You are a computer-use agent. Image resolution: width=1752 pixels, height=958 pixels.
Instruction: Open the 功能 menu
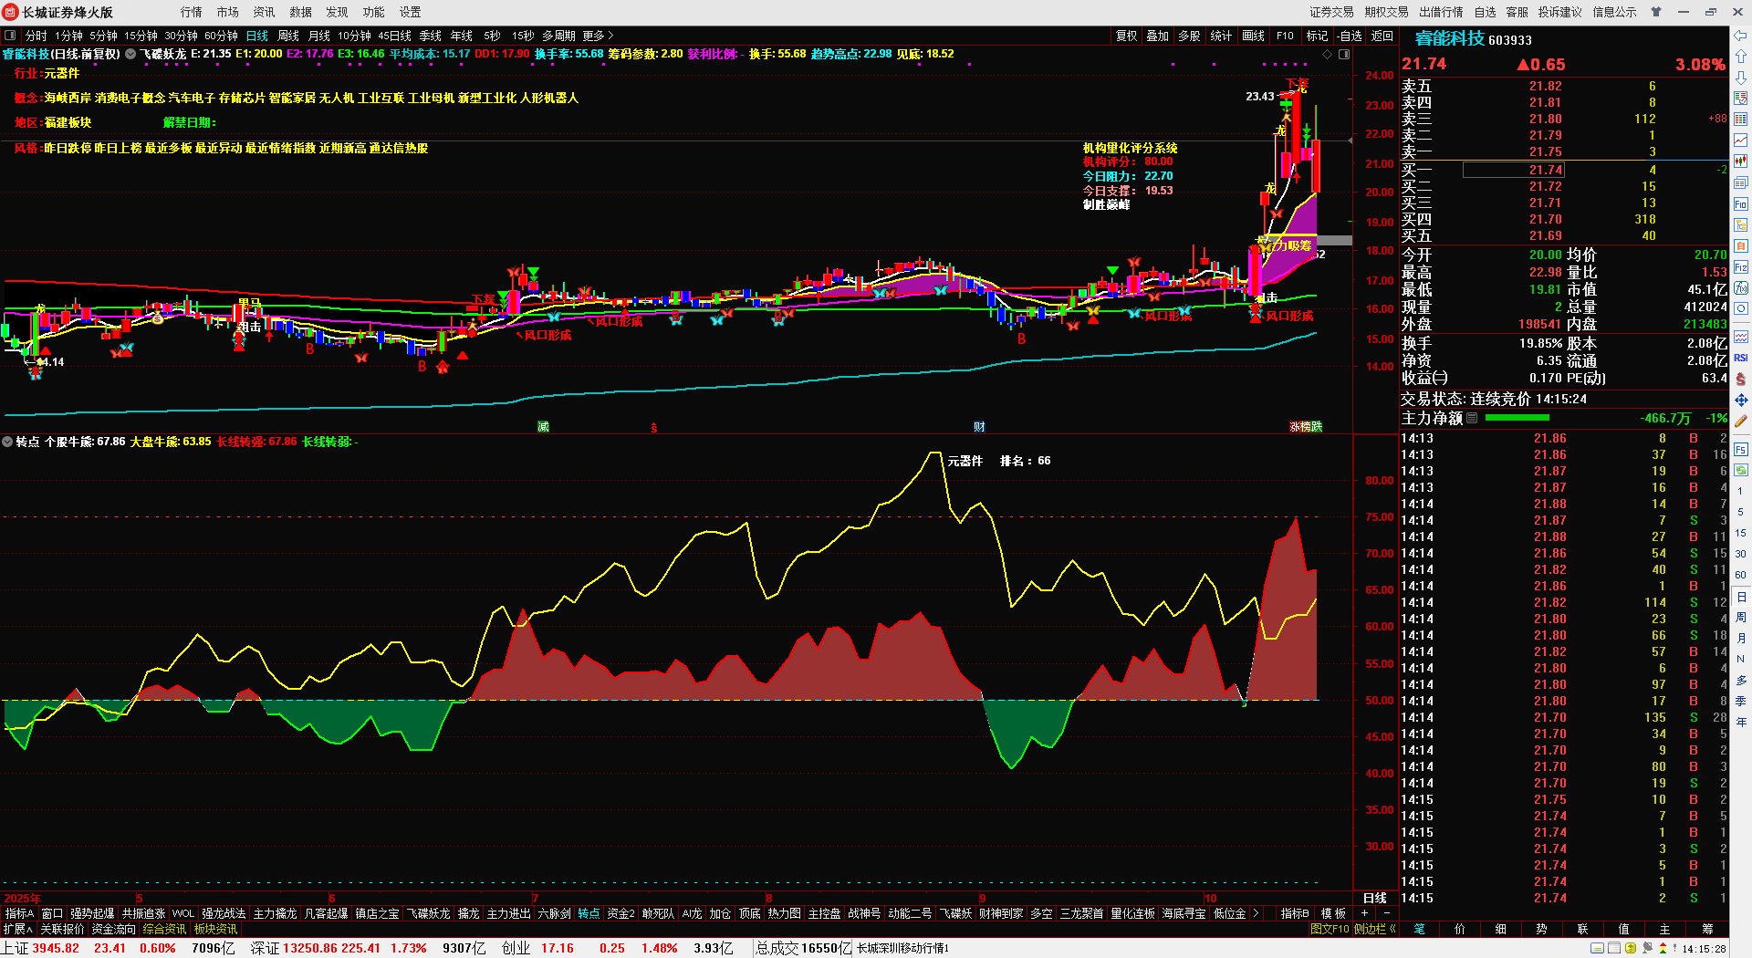pos(374,12)
